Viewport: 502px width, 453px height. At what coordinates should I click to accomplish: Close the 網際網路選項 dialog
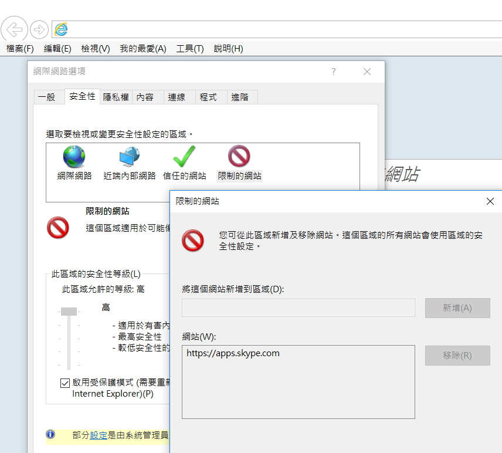tap(367, 72)
